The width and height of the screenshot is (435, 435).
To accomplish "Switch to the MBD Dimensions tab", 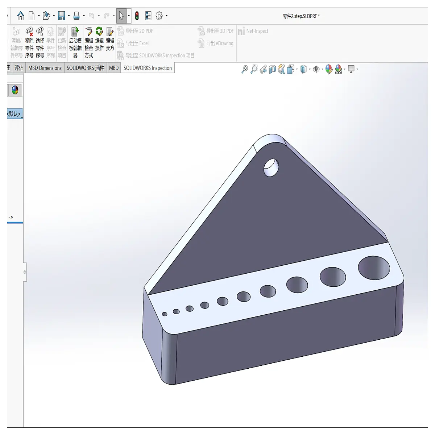I will click(x=45, y=68).
